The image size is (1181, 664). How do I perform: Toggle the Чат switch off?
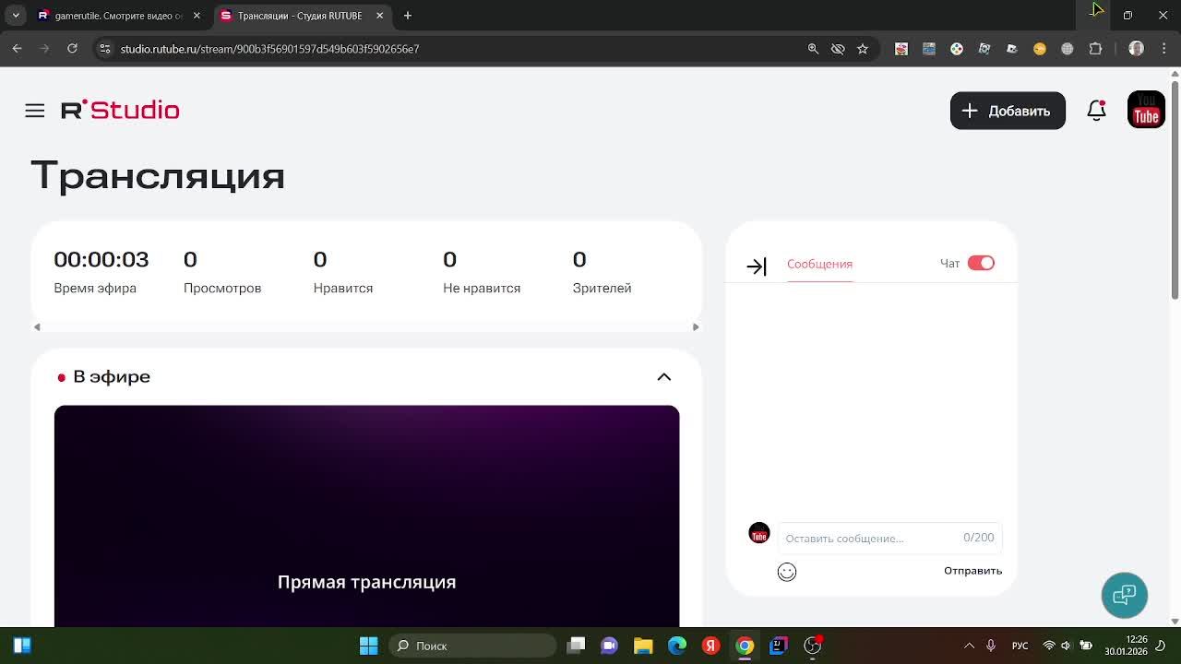point(981,263)
